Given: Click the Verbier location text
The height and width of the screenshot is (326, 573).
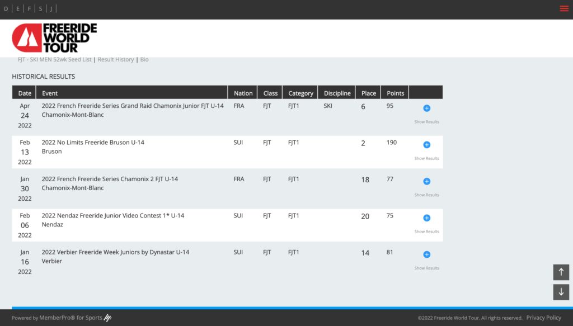Looking at the screenshot, I should point(52,261).
